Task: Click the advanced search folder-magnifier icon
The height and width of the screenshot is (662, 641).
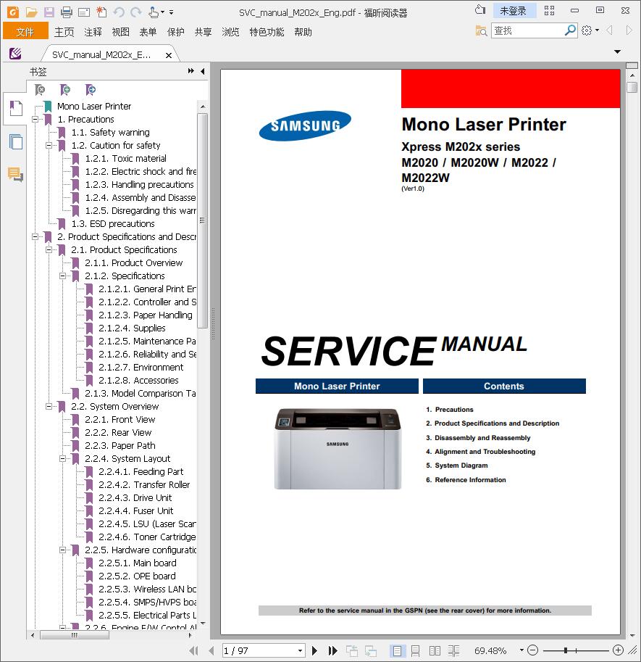Action: point(481,31)
